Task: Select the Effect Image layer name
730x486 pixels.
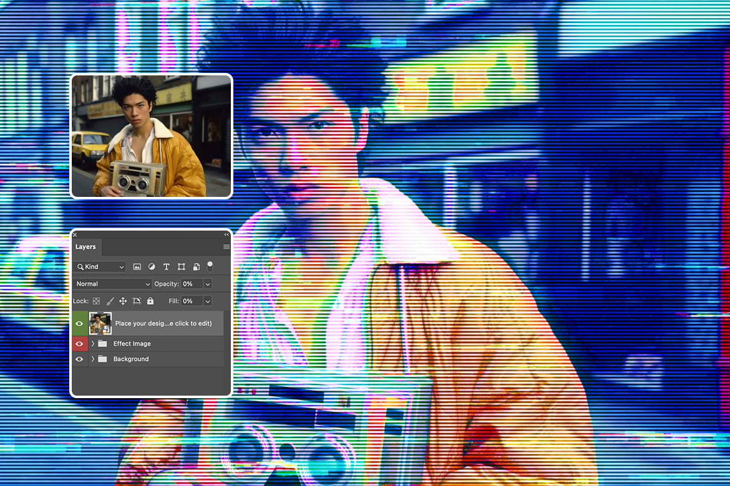Action: click(x=132, y=344)
